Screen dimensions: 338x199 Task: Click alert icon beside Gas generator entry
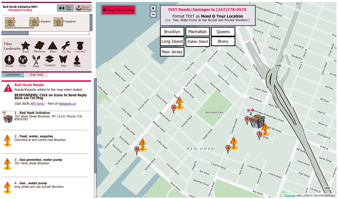8,164
